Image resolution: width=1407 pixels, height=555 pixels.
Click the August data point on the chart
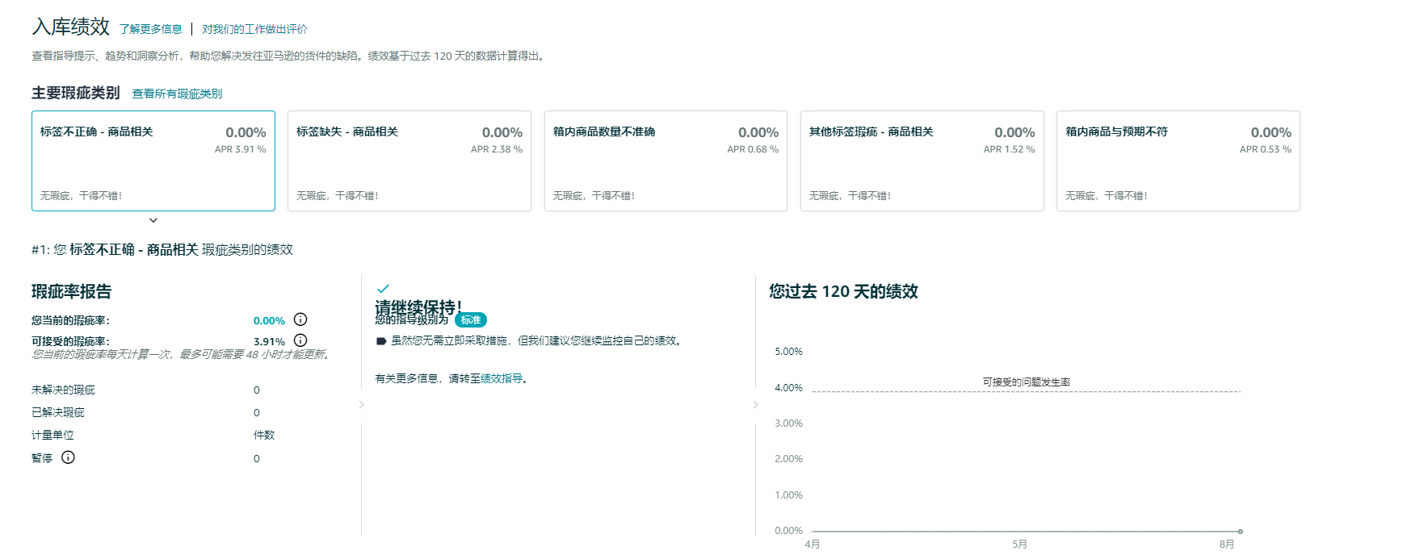click(1240, 531)
